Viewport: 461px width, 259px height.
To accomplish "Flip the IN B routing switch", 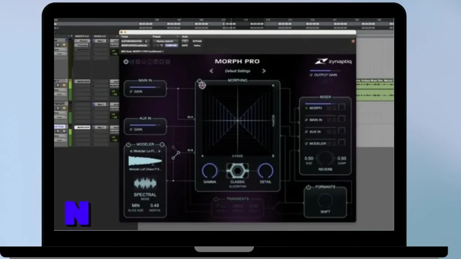I will coord(176,153).
